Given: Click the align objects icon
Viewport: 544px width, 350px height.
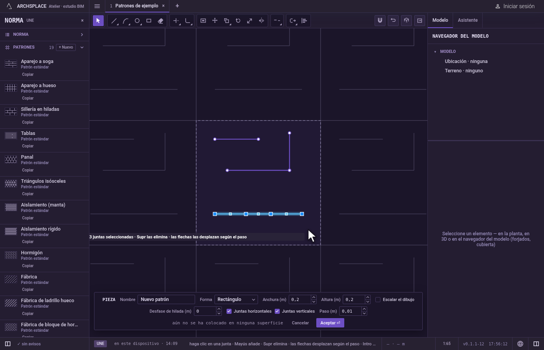Looking at the screenshot, I should coord(304,21).
